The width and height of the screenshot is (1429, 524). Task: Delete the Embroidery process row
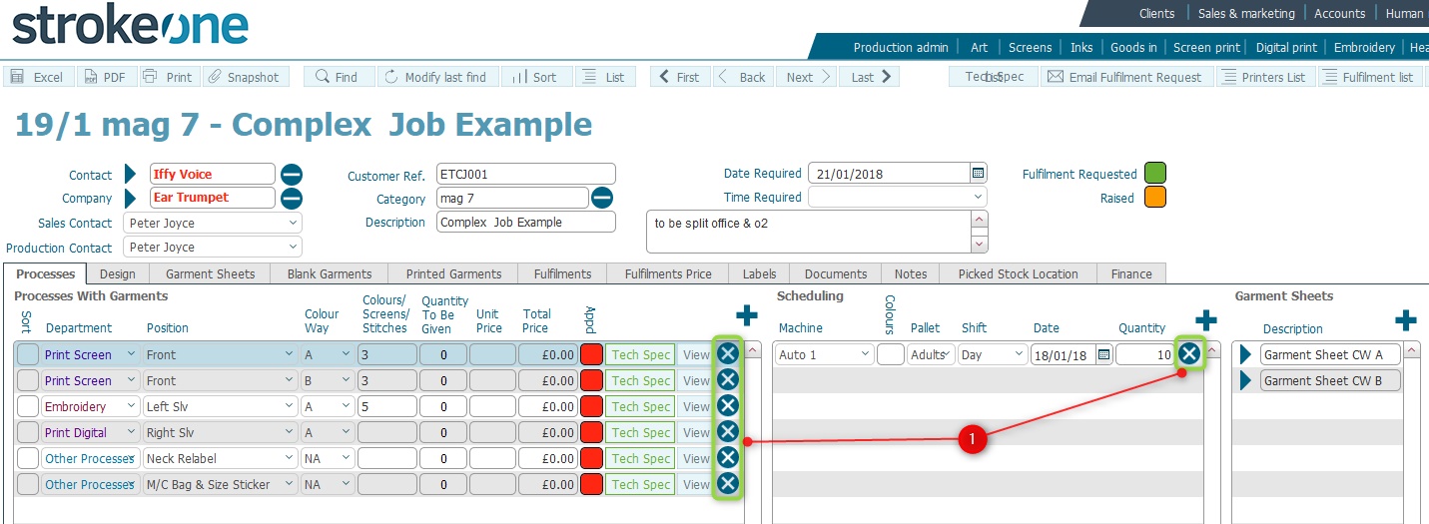coord(728,405)
